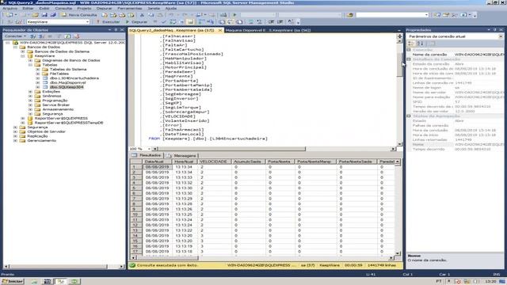The height and width of the screenshot is (285, 507).
Task: Click the Categorized sort icon in Properties panel
Action: (x=411, y=44)
